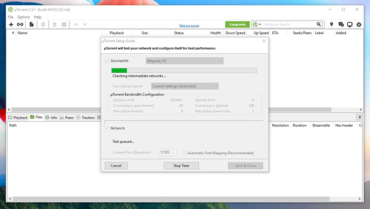This screenshot has width=370, height=209.
Task: Click the Remove Torrent trash icon
Action: [43, 24]
